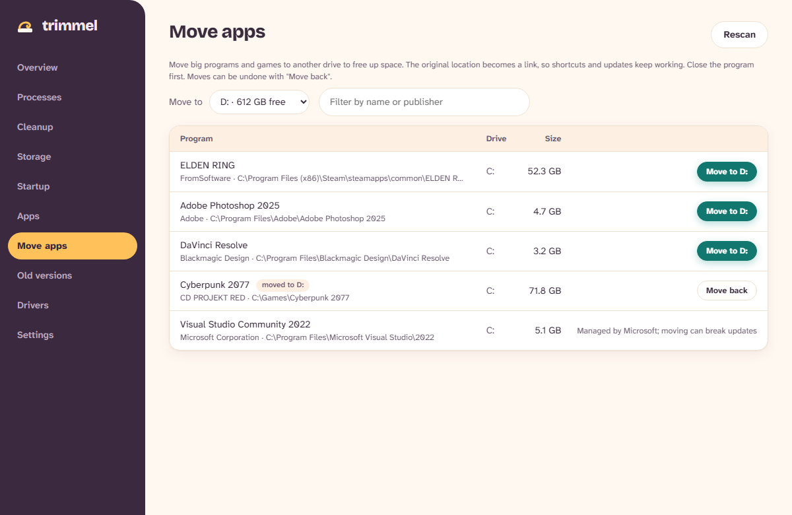Click the CD PROJEKT RED path text
Image resolution: width=792 pixels, height=515 pixels.
(265, 298)
